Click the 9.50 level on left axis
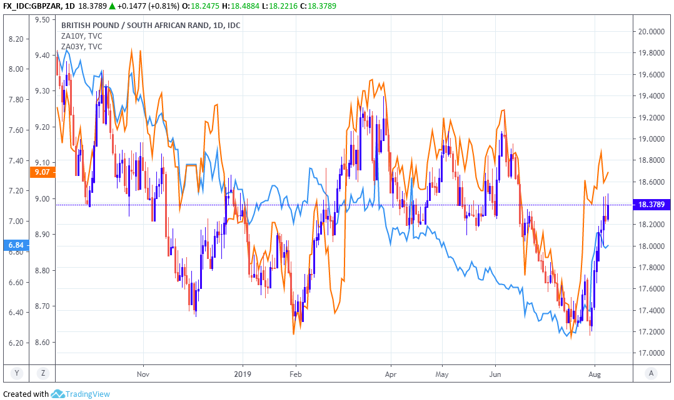The width and height of the screenshot is (674, 400). (x=43, y=19)
